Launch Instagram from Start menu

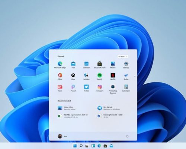click(x=100, y=88)
